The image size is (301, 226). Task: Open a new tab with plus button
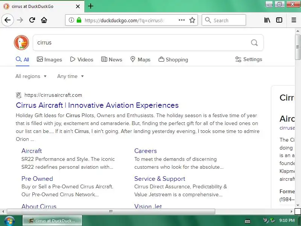[91, 6]
